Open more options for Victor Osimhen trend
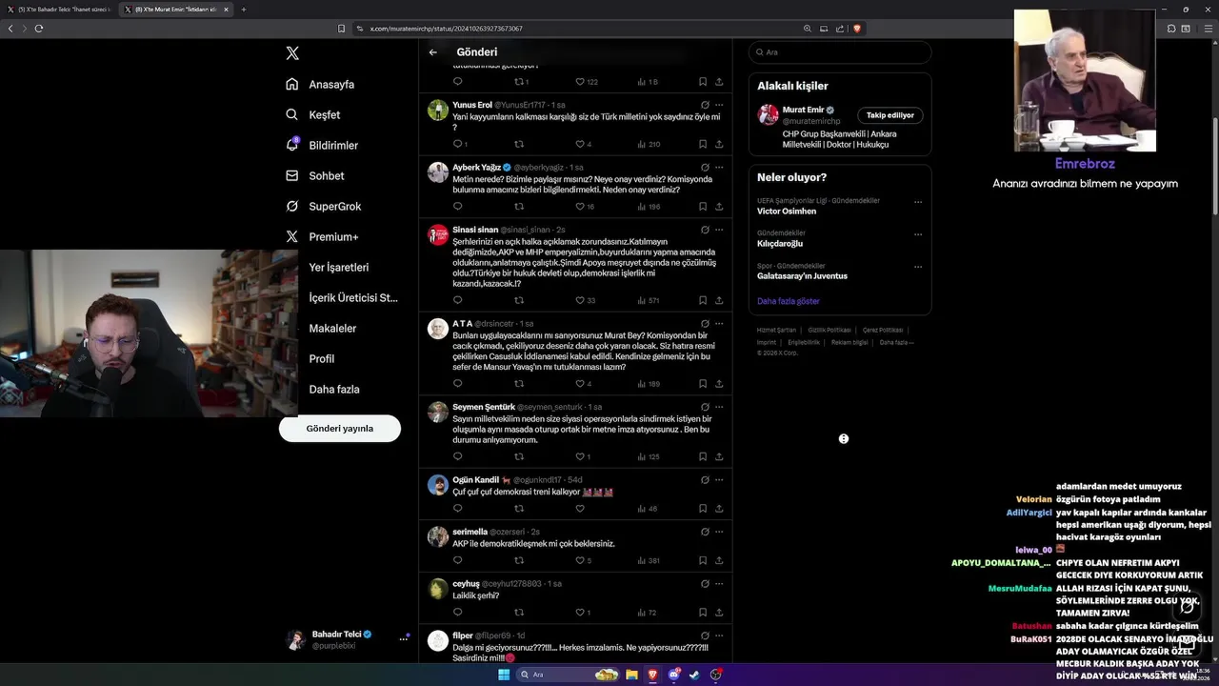 [918, 202]
